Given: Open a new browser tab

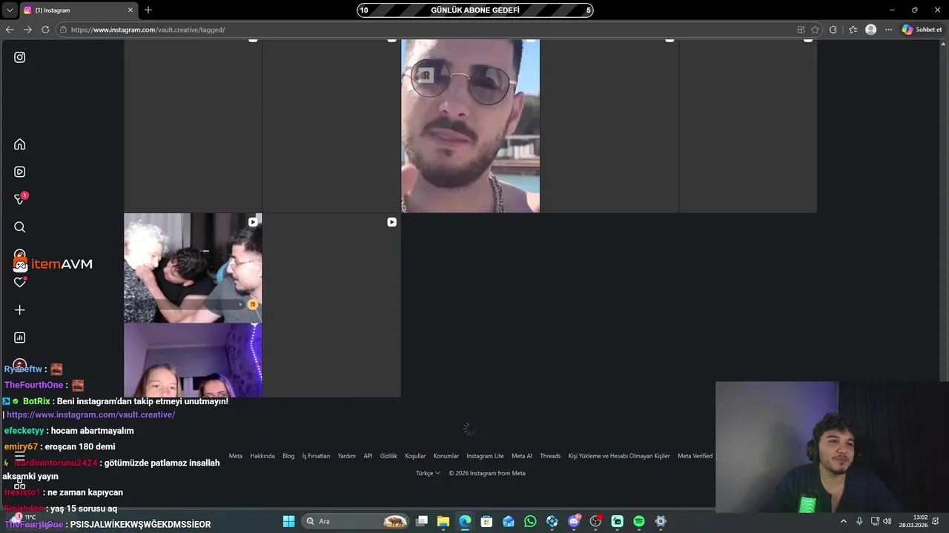Looking at the screenshot, I should pyautogui.click(x=148, y=10).
